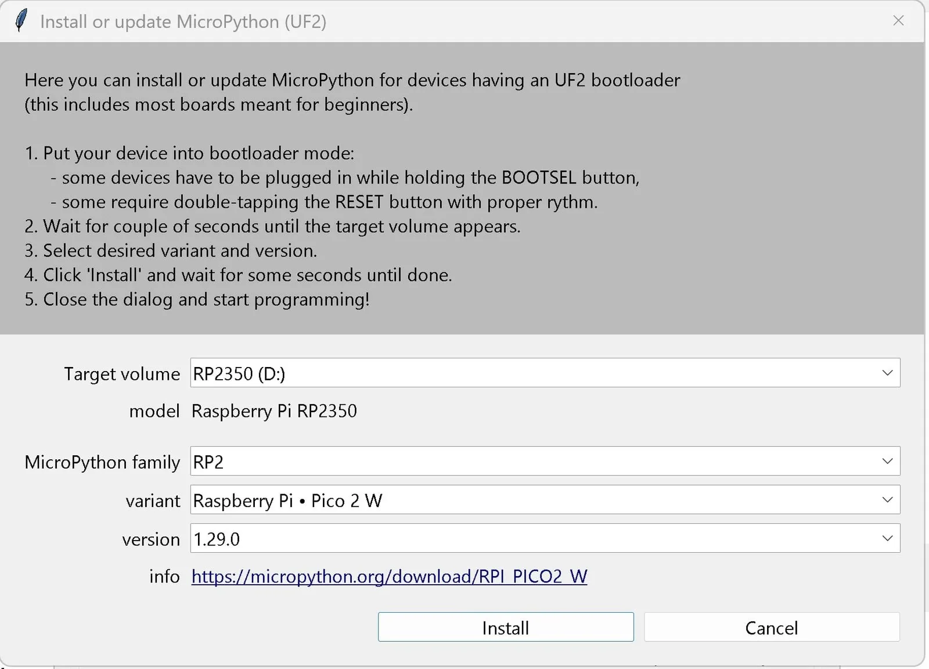Expand the MicroPython family dropdown arrow
The width and height of the screenshot is (929, 669).
tap(887, 461)
